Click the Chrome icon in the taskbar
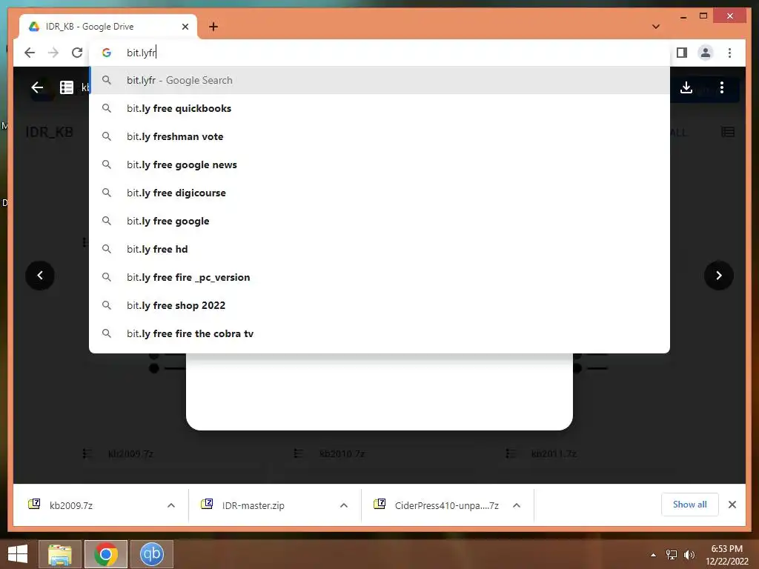The image size is (759, 569). tap(106, 554)
